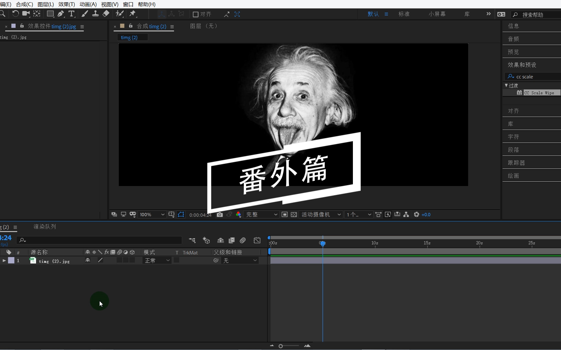
Task: Open the 图层(L) menu
Action: click(x=46, y=4)
